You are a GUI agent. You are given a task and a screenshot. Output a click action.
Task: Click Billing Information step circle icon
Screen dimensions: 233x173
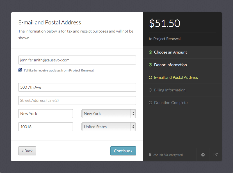coord(150,90)
